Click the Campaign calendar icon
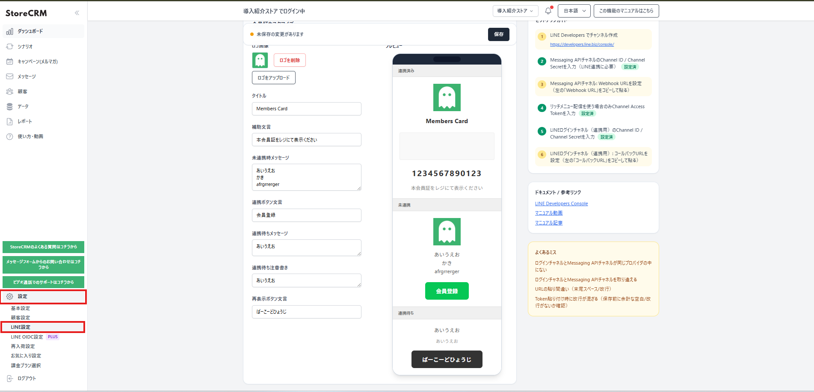Screen dimensions: 814x392 [x=9, y=62]
